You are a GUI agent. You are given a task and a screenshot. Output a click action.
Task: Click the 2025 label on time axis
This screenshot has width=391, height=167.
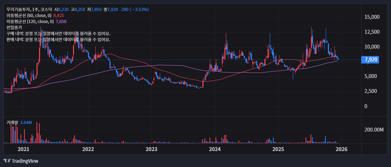(278, 149)
